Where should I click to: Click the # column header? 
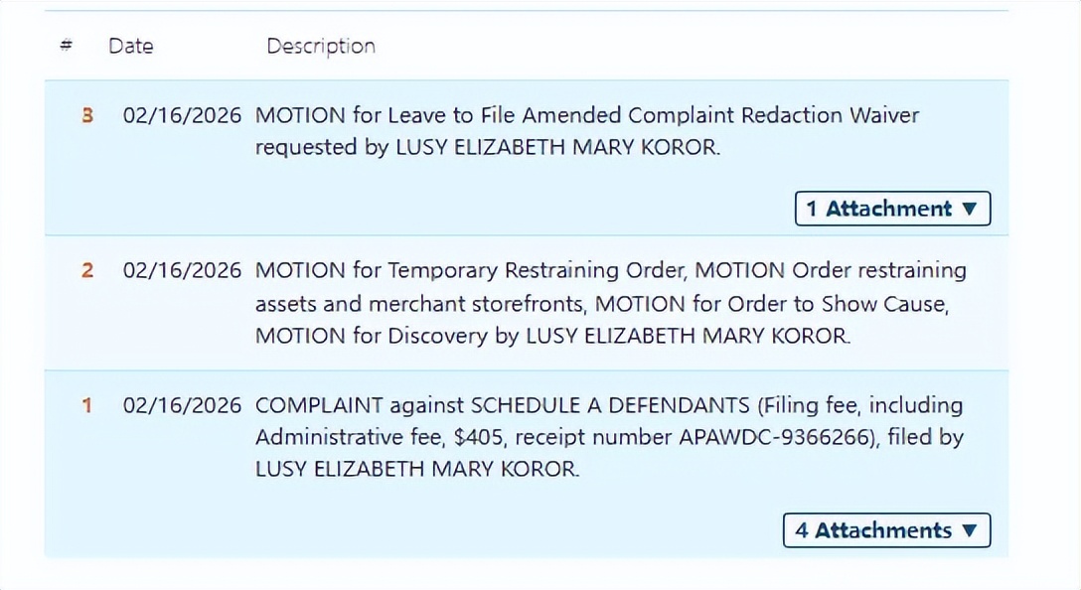66,46
